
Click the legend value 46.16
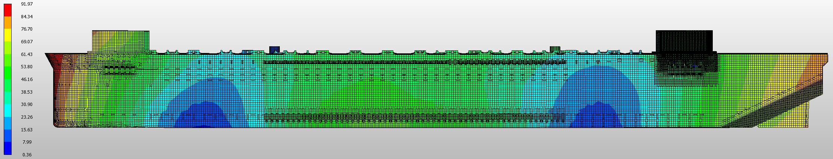click(27, 79)
